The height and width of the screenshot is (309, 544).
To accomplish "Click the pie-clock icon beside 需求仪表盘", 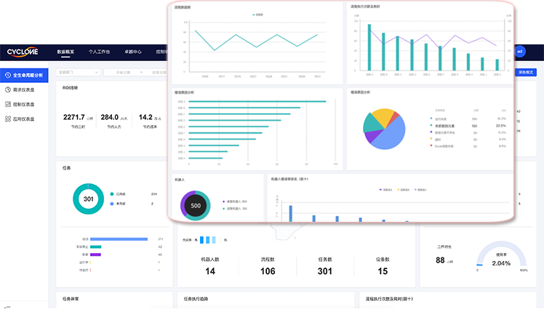I will [7, 90].
